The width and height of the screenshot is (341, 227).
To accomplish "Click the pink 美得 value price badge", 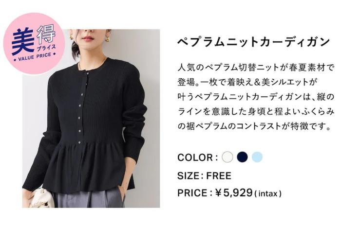I will pyautogui.click(x=35, y=43).
